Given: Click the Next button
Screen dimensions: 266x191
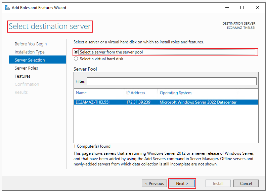Looking at the screenshot, I should [182, 183].
